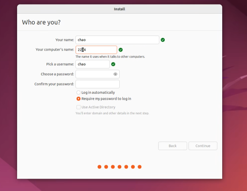This screenshot has width=247, height=191.
Task: Click the Pick a username field
Action: [93, 64]
